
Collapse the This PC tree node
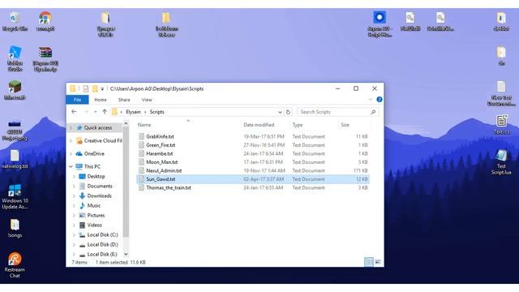tap(71, 166)
